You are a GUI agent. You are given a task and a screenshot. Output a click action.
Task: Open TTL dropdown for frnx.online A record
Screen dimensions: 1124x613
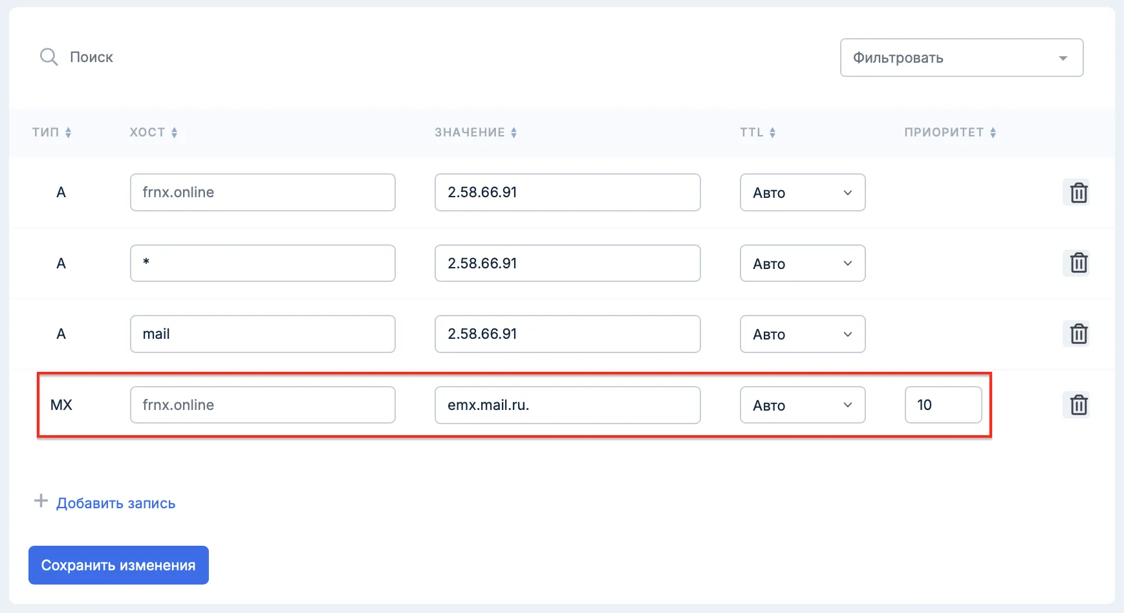click(802, 193)
